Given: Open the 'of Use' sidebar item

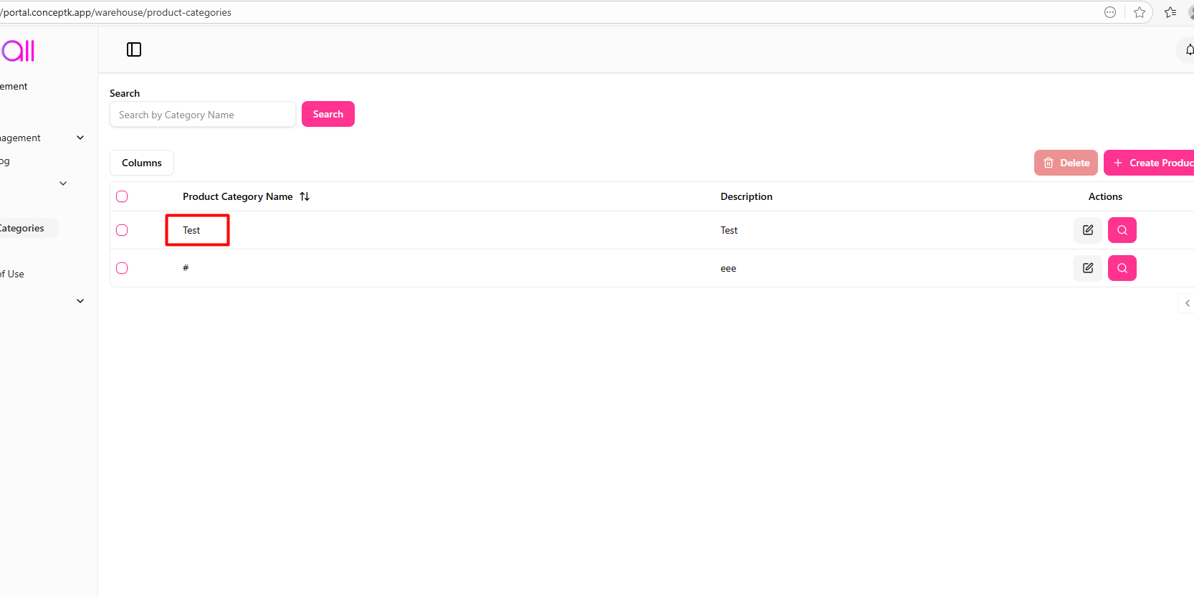Looking at the screenshot, I should [x=13, y=274].
